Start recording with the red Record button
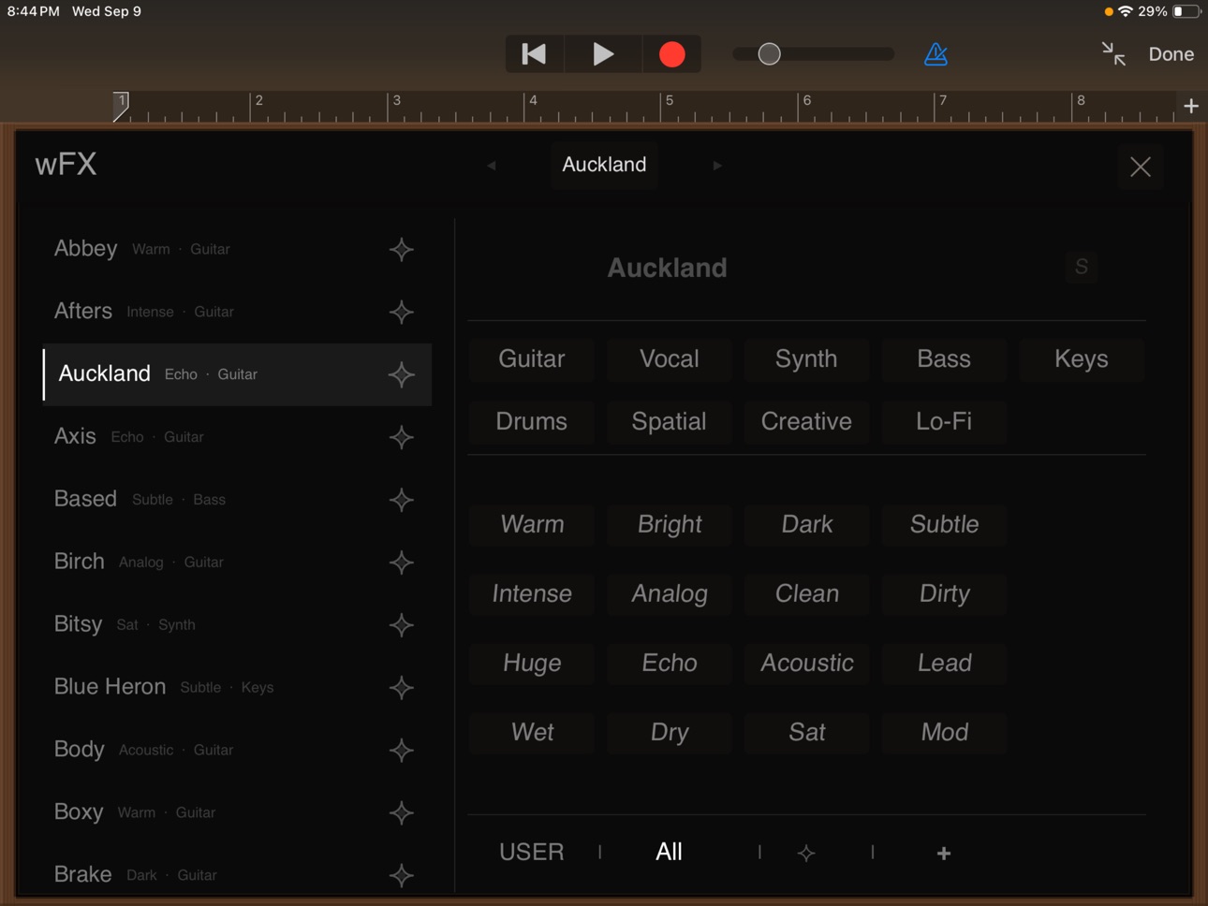1208x906 pixels. tap(672, 54)
